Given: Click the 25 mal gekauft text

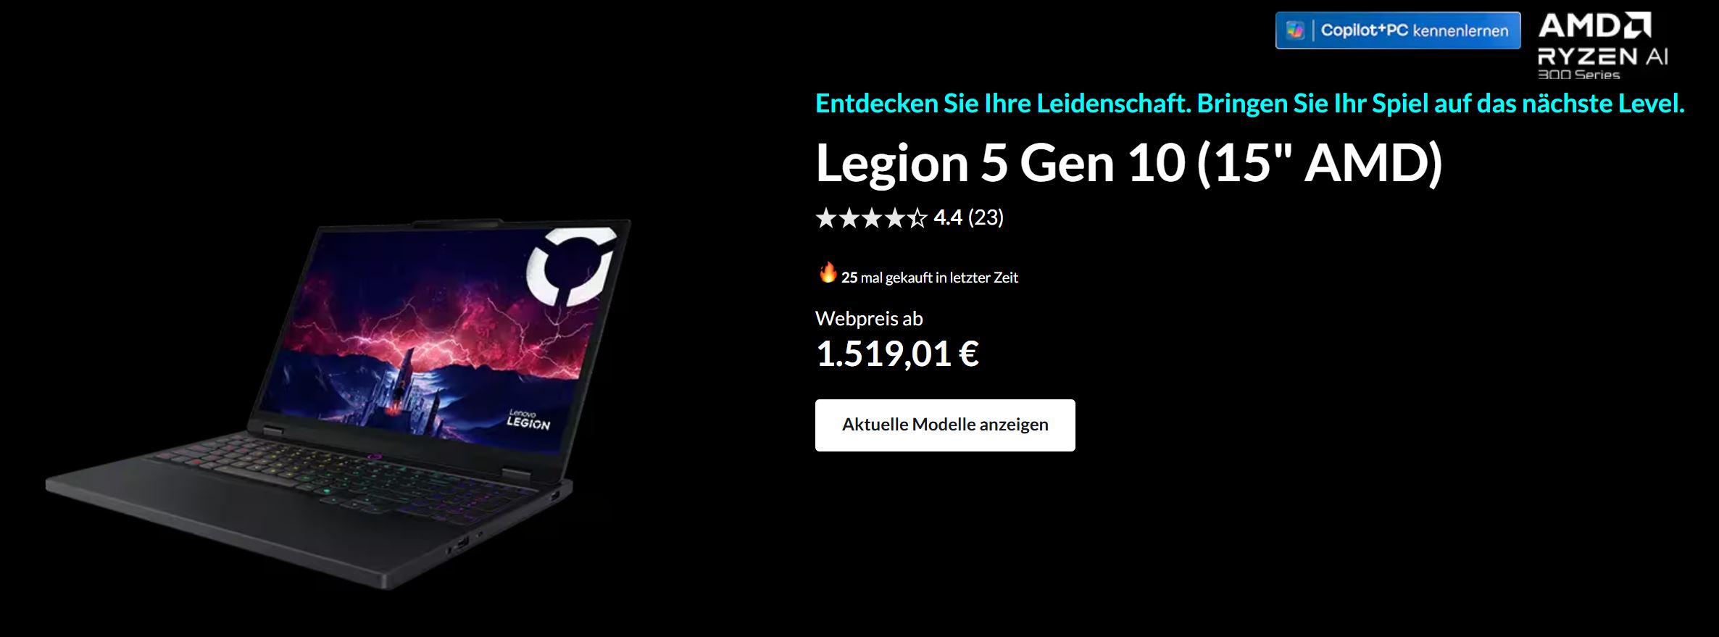Looking at the screenshot, I should (930, 278).
